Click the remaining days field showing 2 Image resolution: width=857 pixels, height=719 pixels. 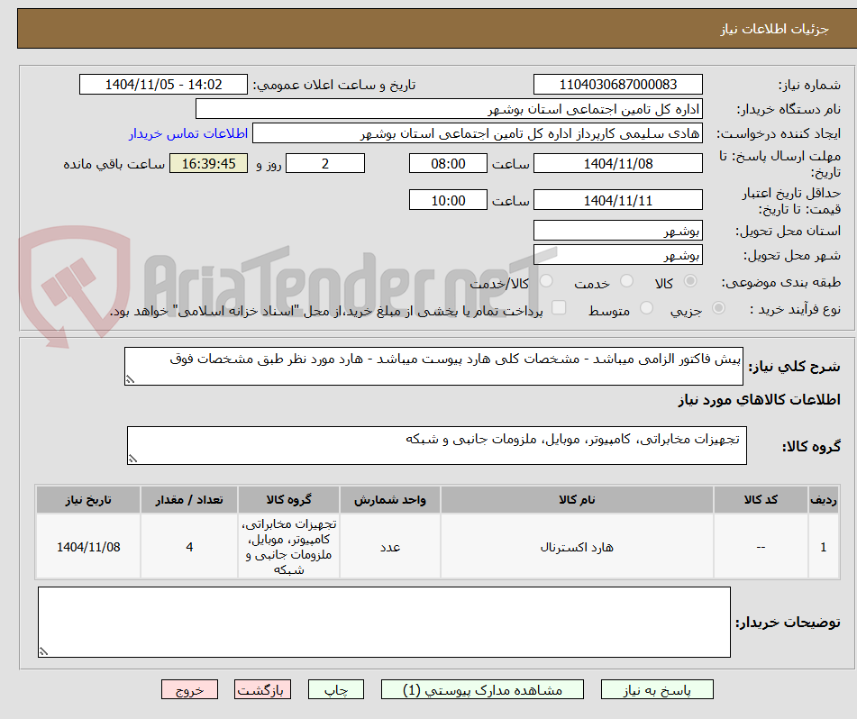point(325,163)
